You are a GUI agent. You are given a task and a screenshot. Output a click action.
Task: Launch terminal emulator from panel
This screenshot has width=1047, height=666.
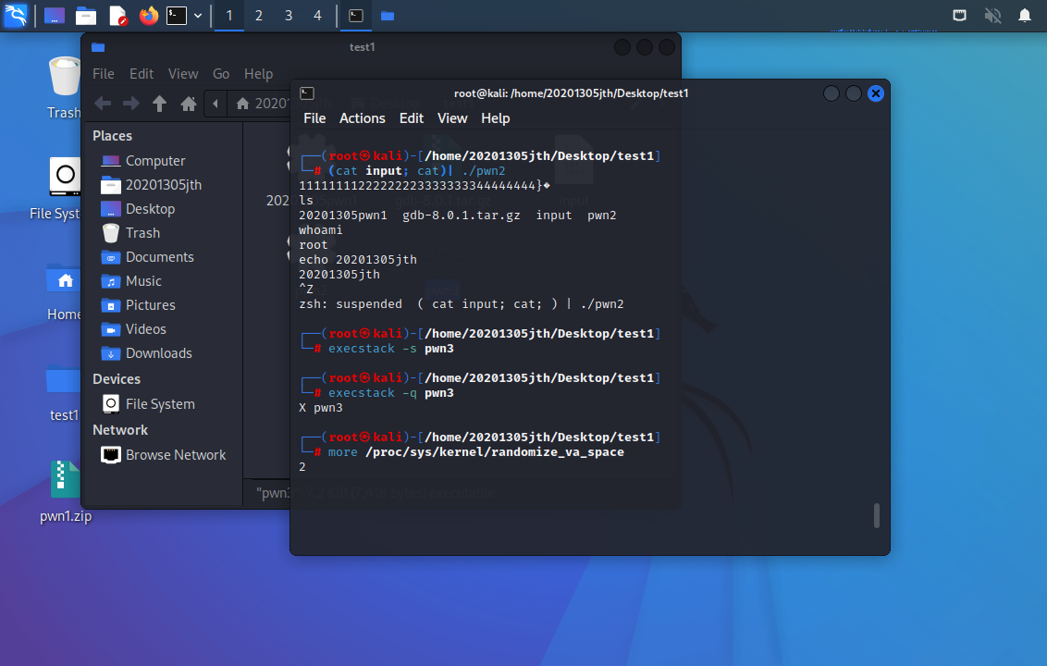[x=177, y=16]
